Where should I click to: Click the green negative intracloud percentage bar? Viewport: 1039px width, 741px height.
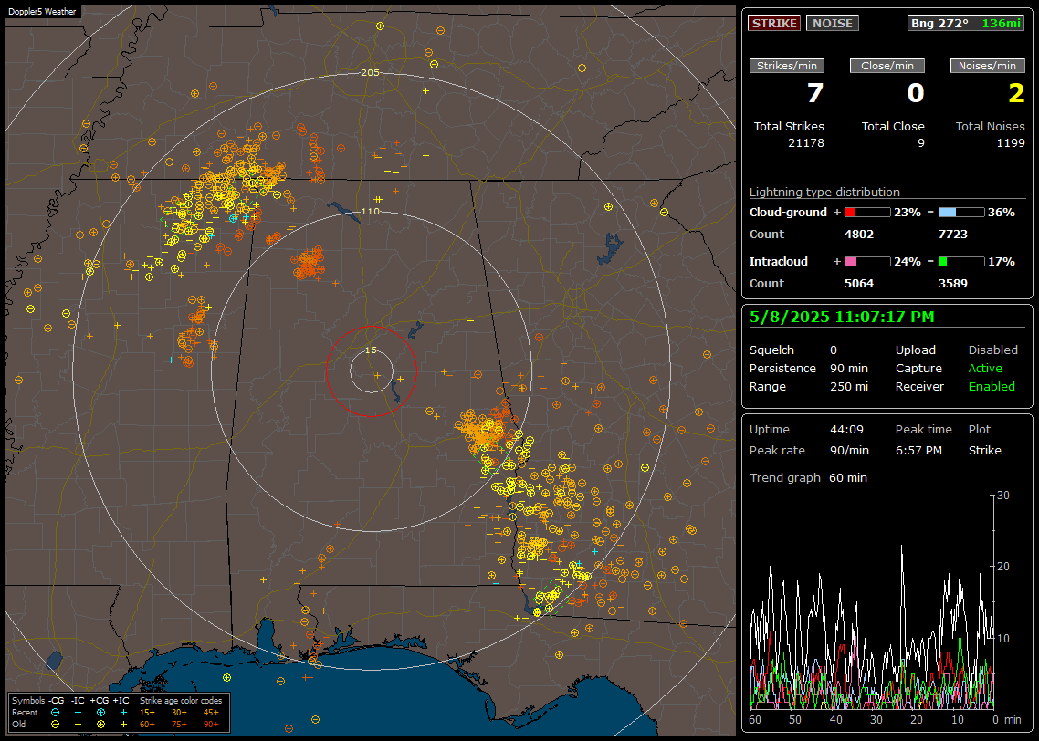coord(961,262)
